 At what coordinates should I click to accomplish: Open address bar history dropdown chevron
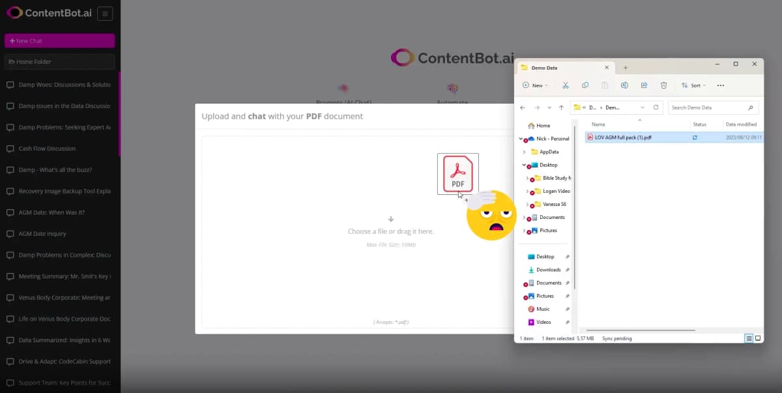[643, 108]
